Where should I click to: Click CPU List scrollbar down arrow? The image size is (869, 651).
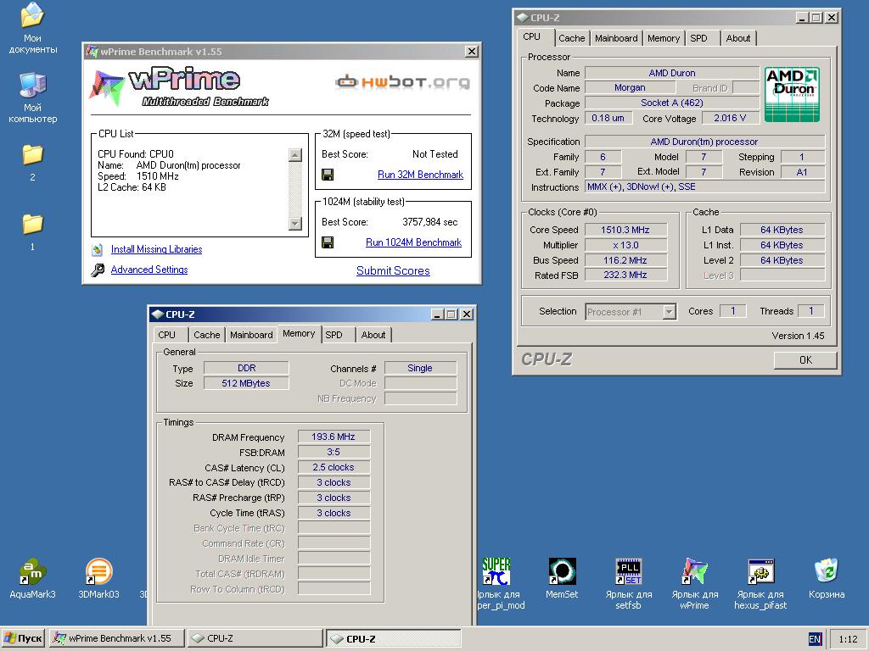pyautogui.click(x=295, y=223)
